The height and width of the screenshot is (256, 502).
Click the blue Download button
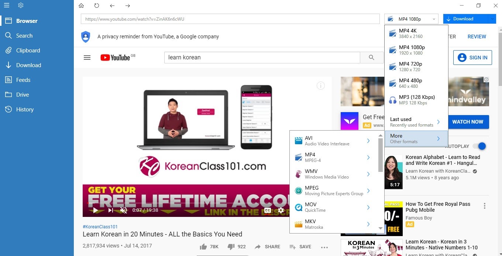tap(465, 19)
